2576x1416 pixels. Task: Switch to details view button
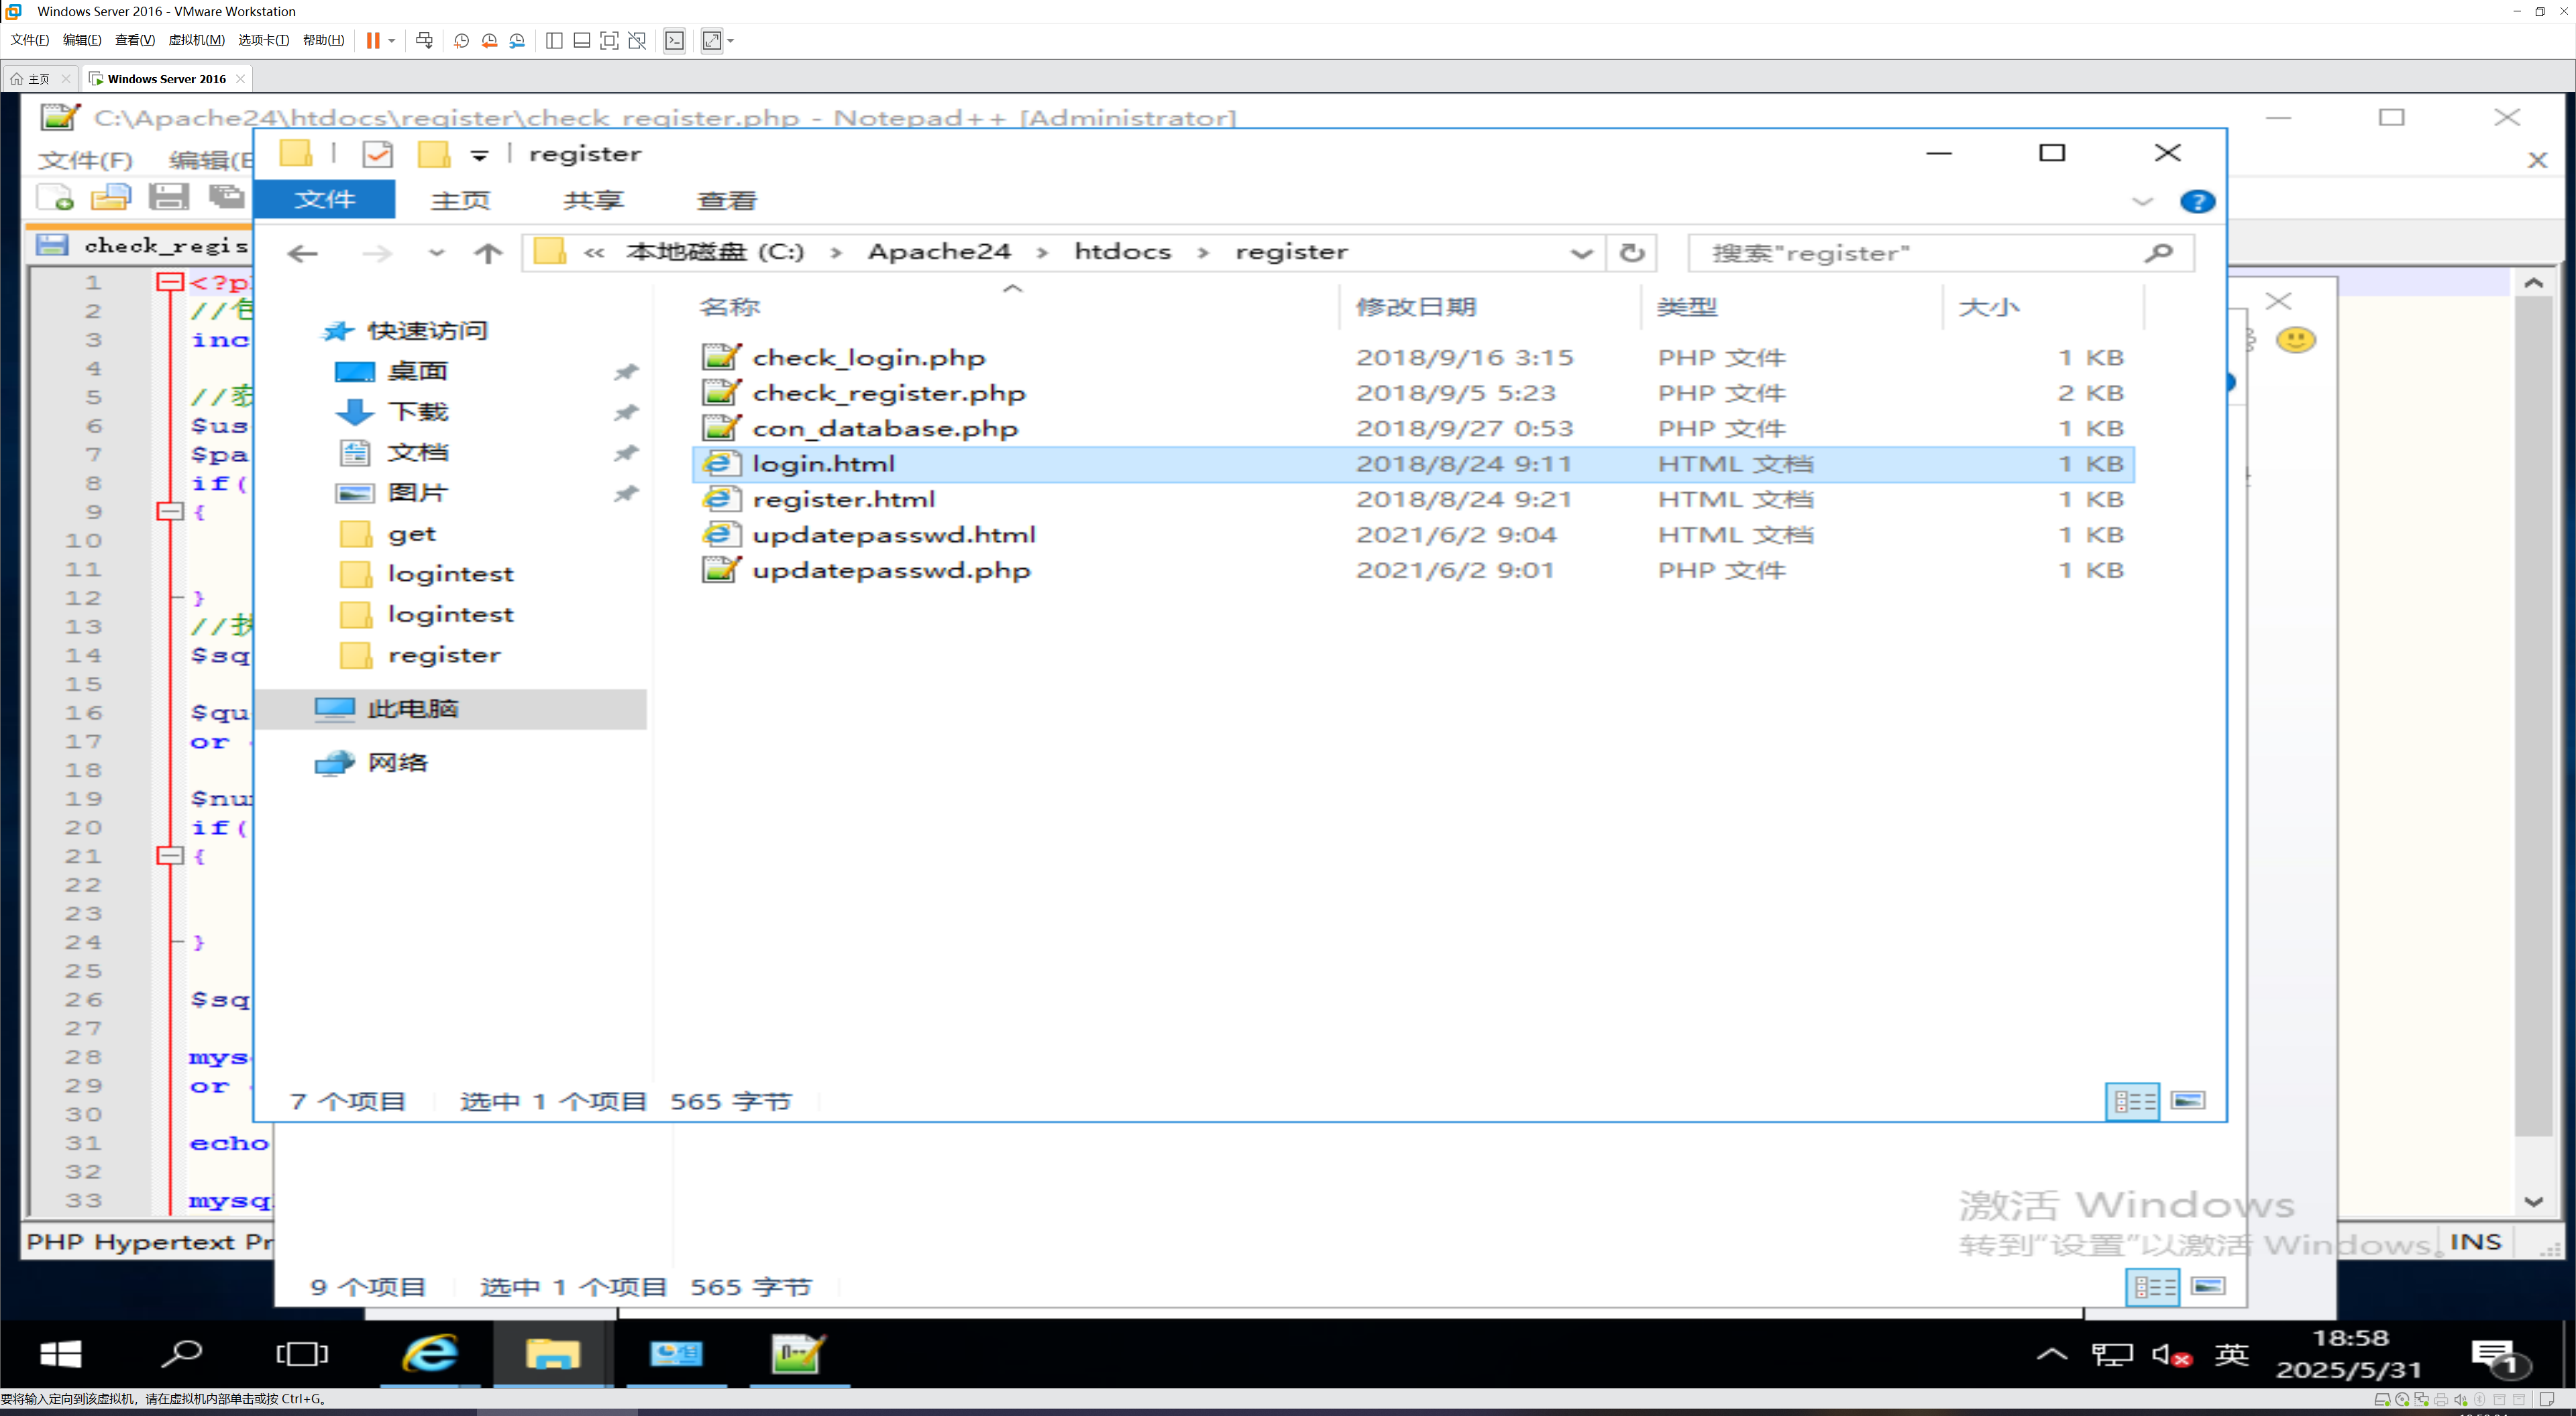tap(2132, 1101)
